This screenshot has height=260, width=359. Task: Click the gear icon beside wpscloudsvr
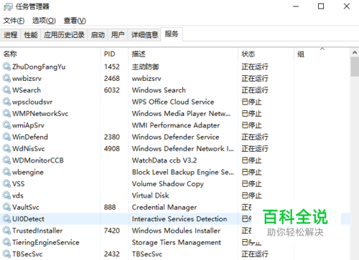pyautogui.click(x=6, y=102)
